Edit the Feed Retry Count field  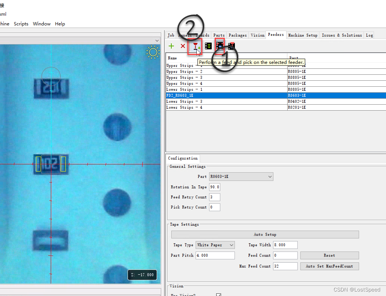pos(215,197)
